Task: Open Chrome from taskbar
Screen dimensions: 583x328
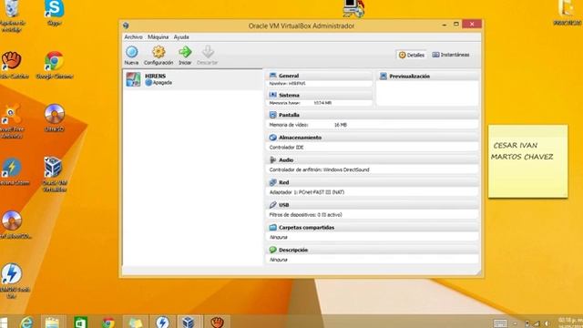Action: coord(108,322)
